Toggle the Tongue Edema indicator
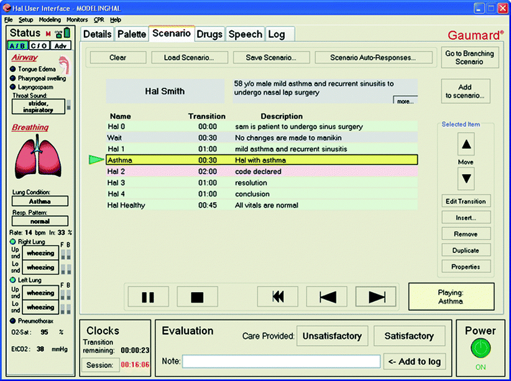The image size is (511, 381). (x=13, y=69)
